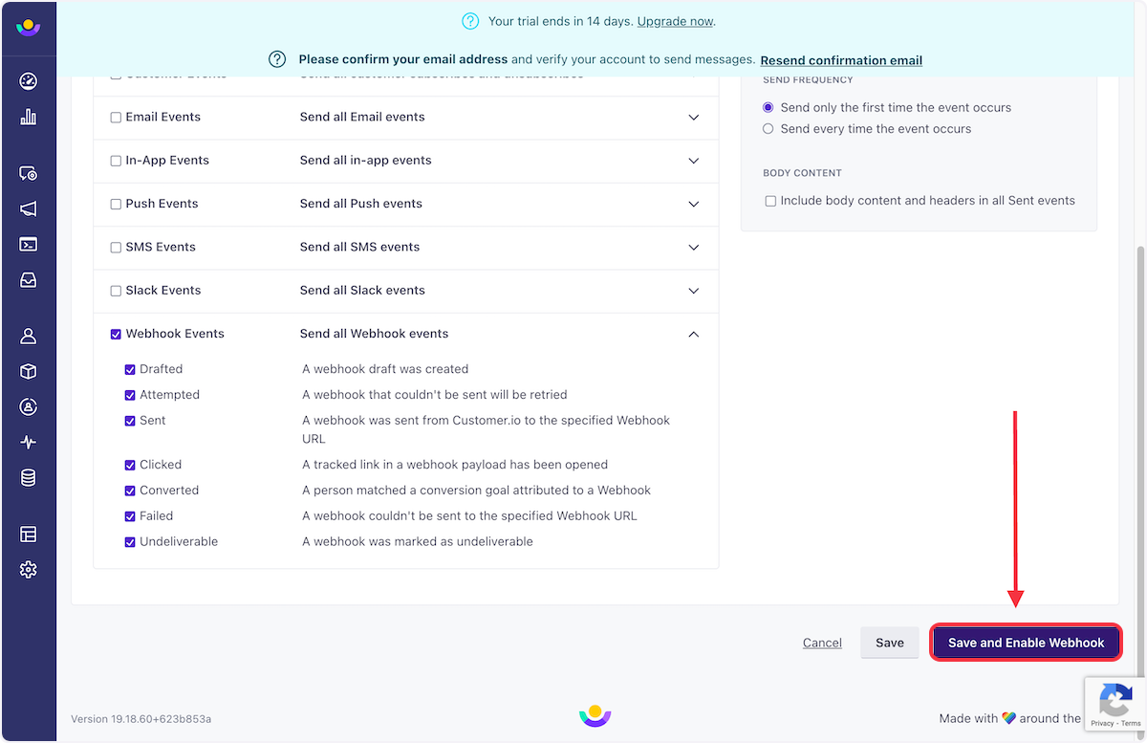Open the objects cube icon

[28, 371]
